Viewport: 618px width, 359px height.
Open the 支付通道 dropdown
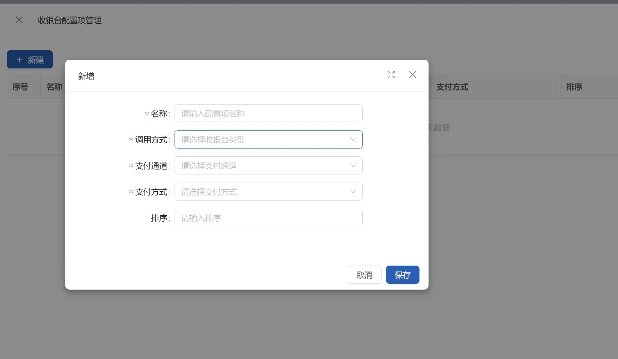pyautogui.click(x=268, y=165)
